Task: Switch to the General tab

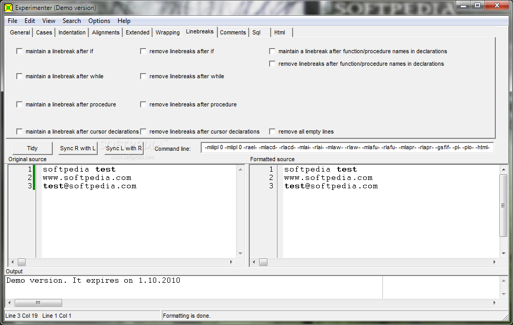Action: tap(20, 32)
